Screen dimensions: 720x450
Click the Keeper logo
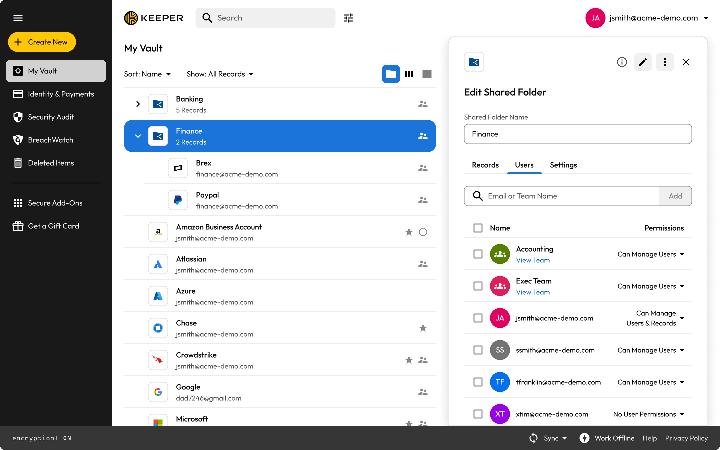(153, 18)
